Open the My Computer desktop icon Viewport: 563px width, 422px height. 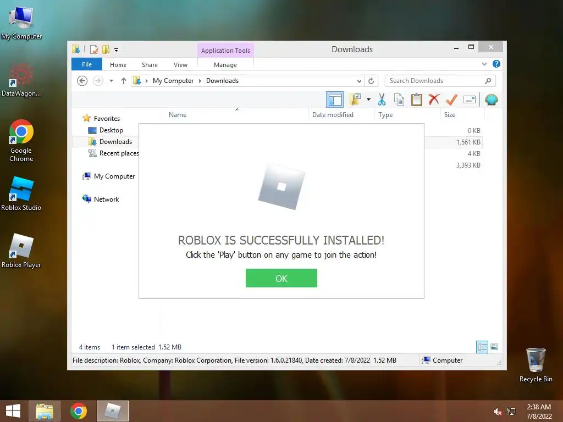pyautogui.click(x=21, y=23)
